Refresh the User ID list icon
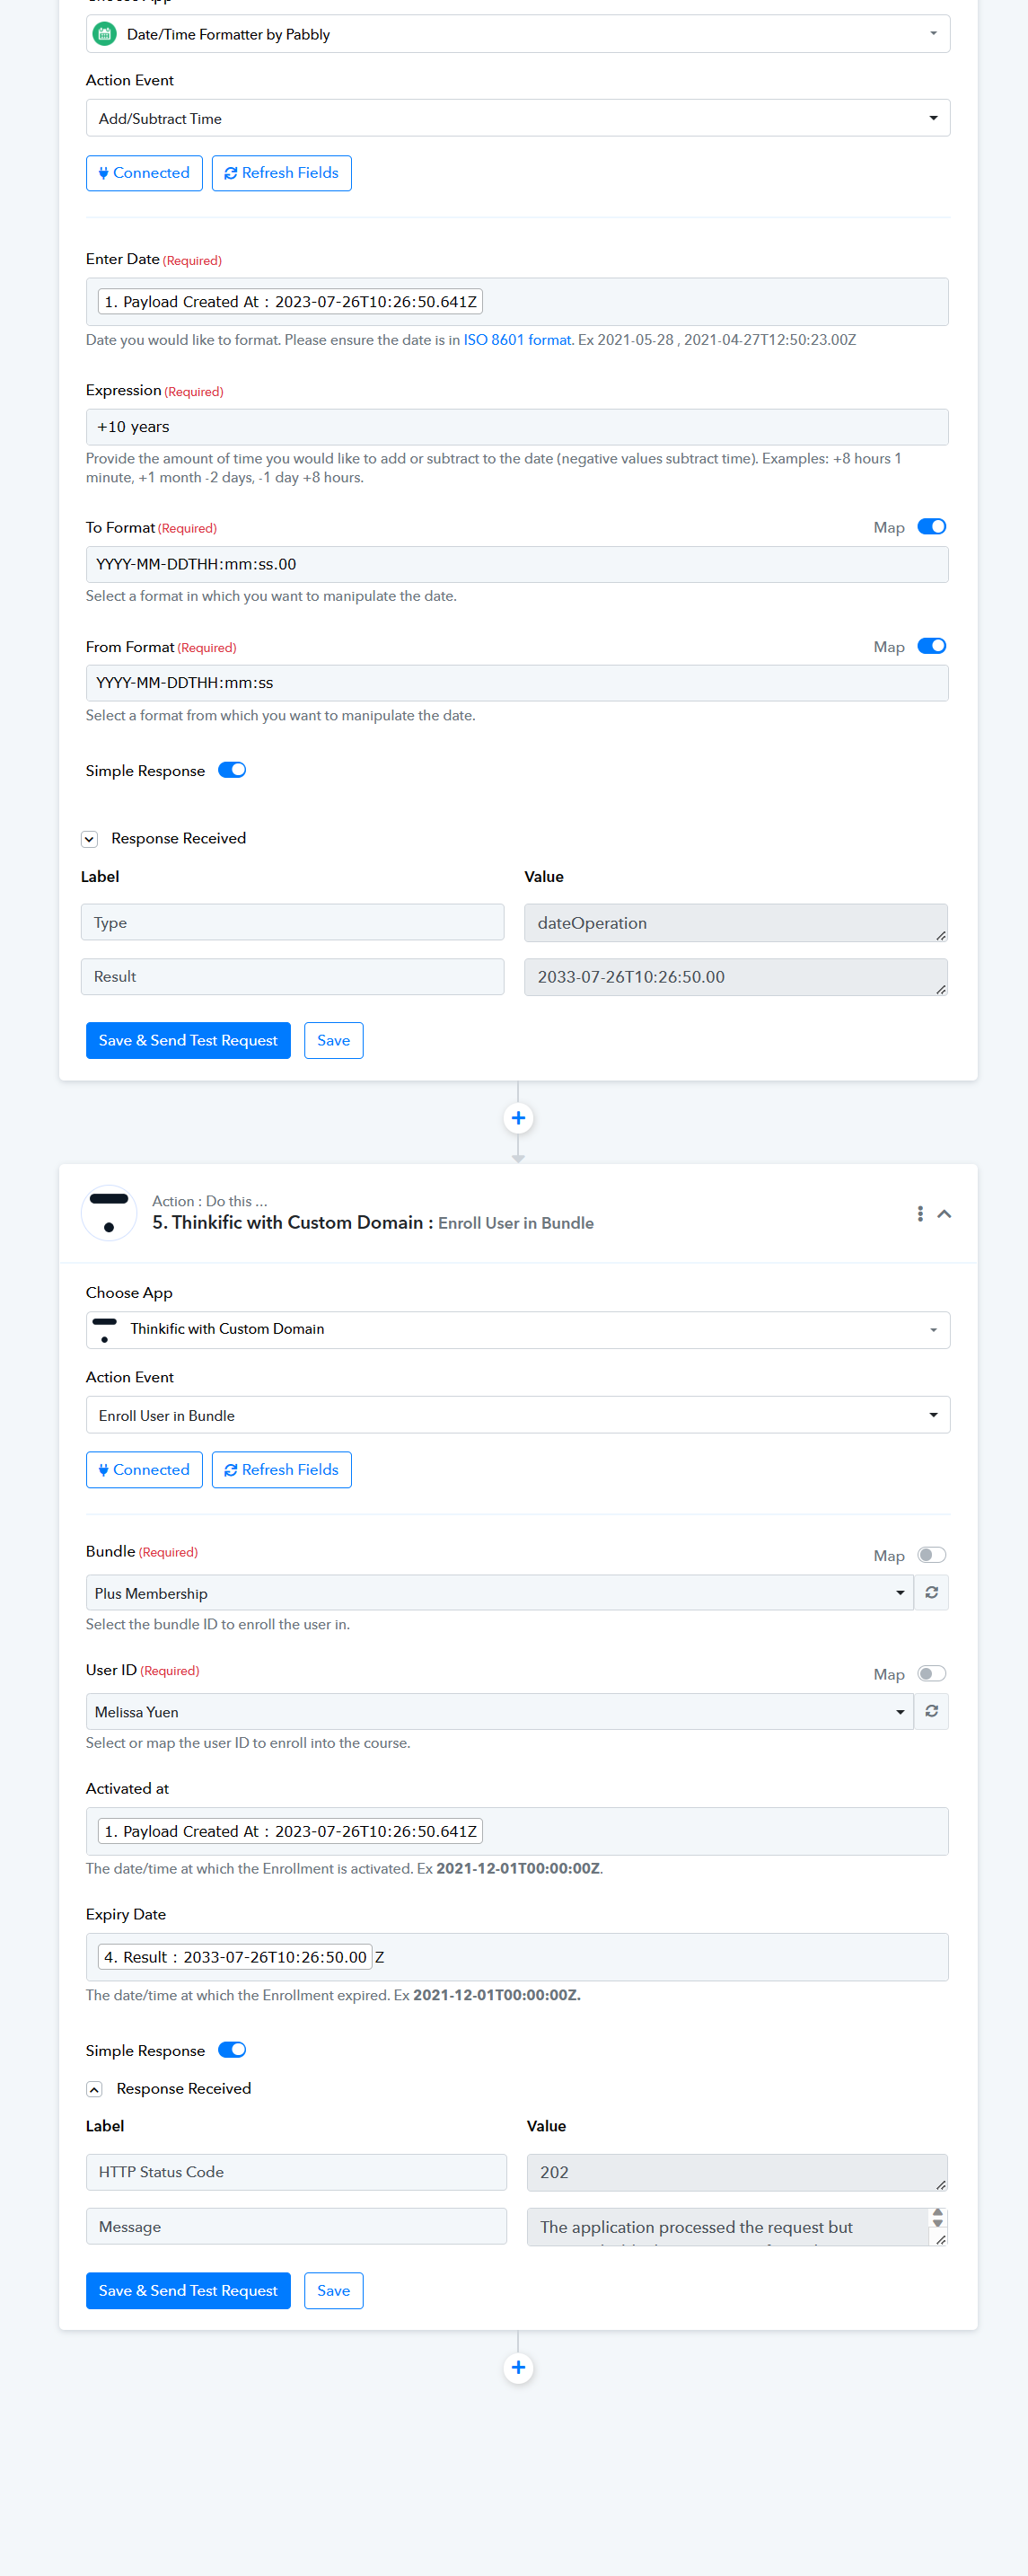Viewport: 1028px width, 2576px height. (x=931, y=1711)
